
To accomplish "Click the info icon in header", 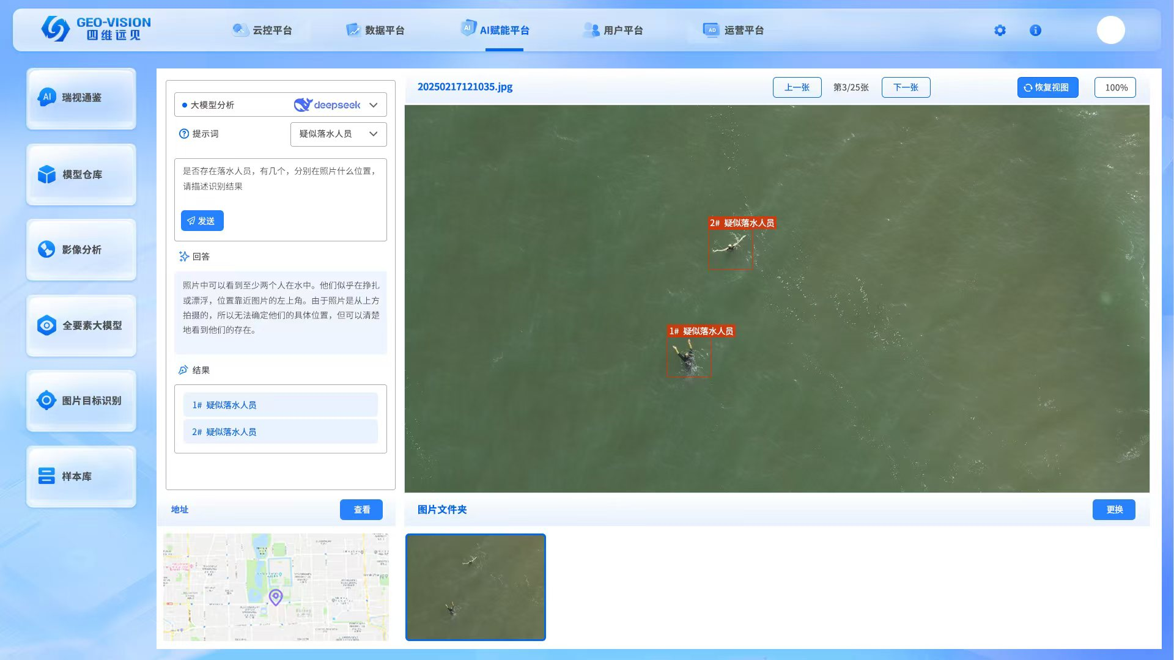I will [x=1035, y=31].
